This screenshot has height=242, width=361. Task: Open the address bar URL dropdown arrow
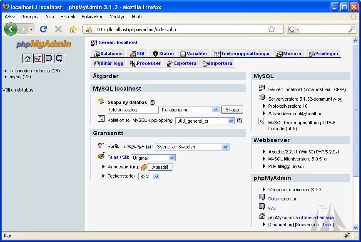click(280, 29)
